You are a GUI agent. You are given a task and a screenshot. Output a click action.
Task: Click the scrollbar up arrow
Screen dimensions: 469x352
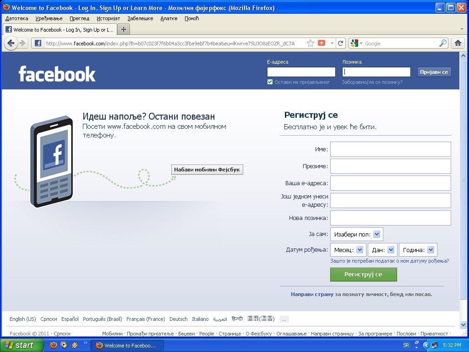(463, 56)
